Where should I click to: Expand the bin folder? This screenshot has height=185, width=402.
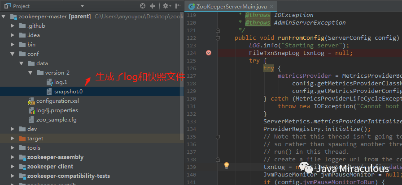coord(12,44)
